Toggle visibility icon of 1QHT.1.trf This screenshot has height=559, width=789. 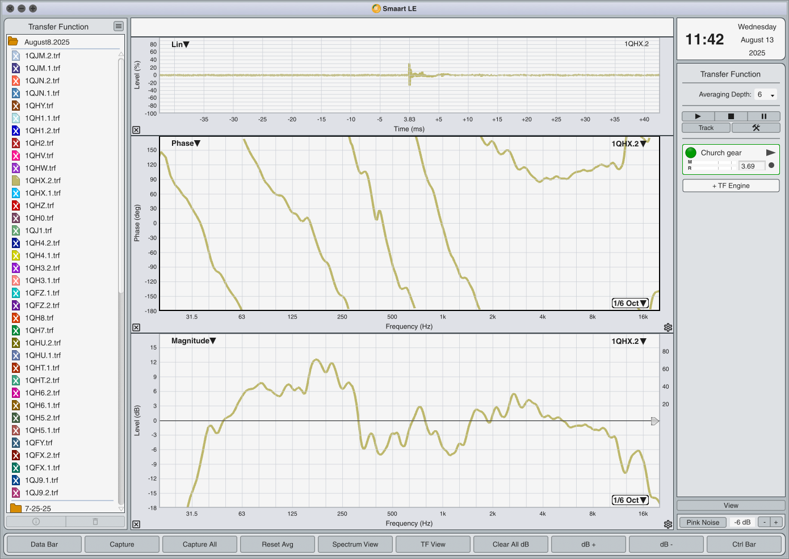click(x=16, y=368)
